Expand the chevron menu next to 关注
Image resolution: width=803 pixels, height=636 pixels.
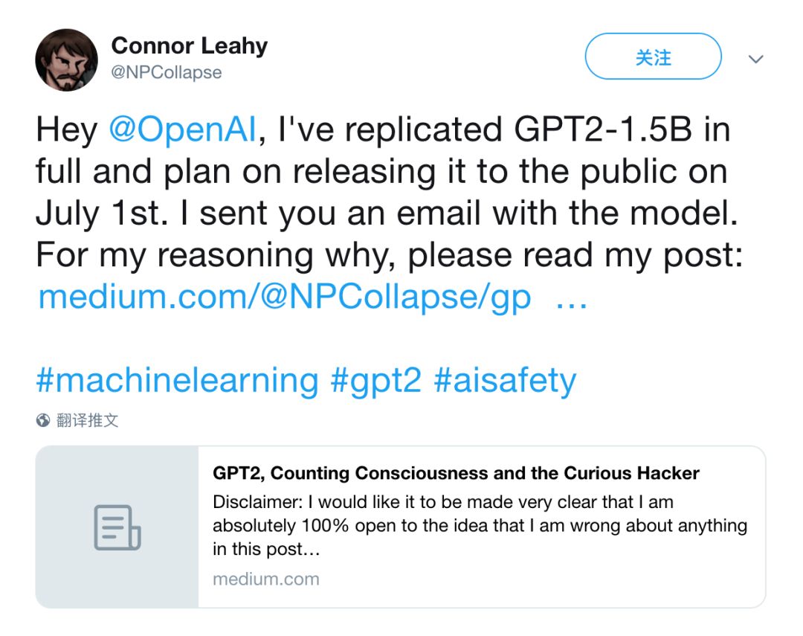coord(755,60)
